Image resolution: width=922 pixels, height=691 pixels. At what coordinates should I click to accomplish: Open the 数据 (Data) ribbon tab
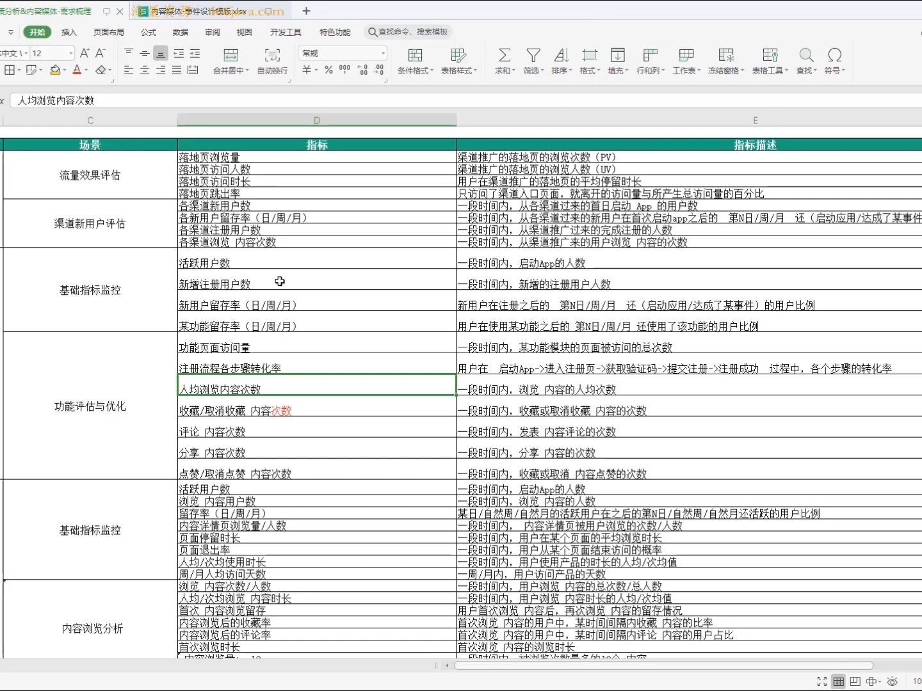(x=181, y=32)
